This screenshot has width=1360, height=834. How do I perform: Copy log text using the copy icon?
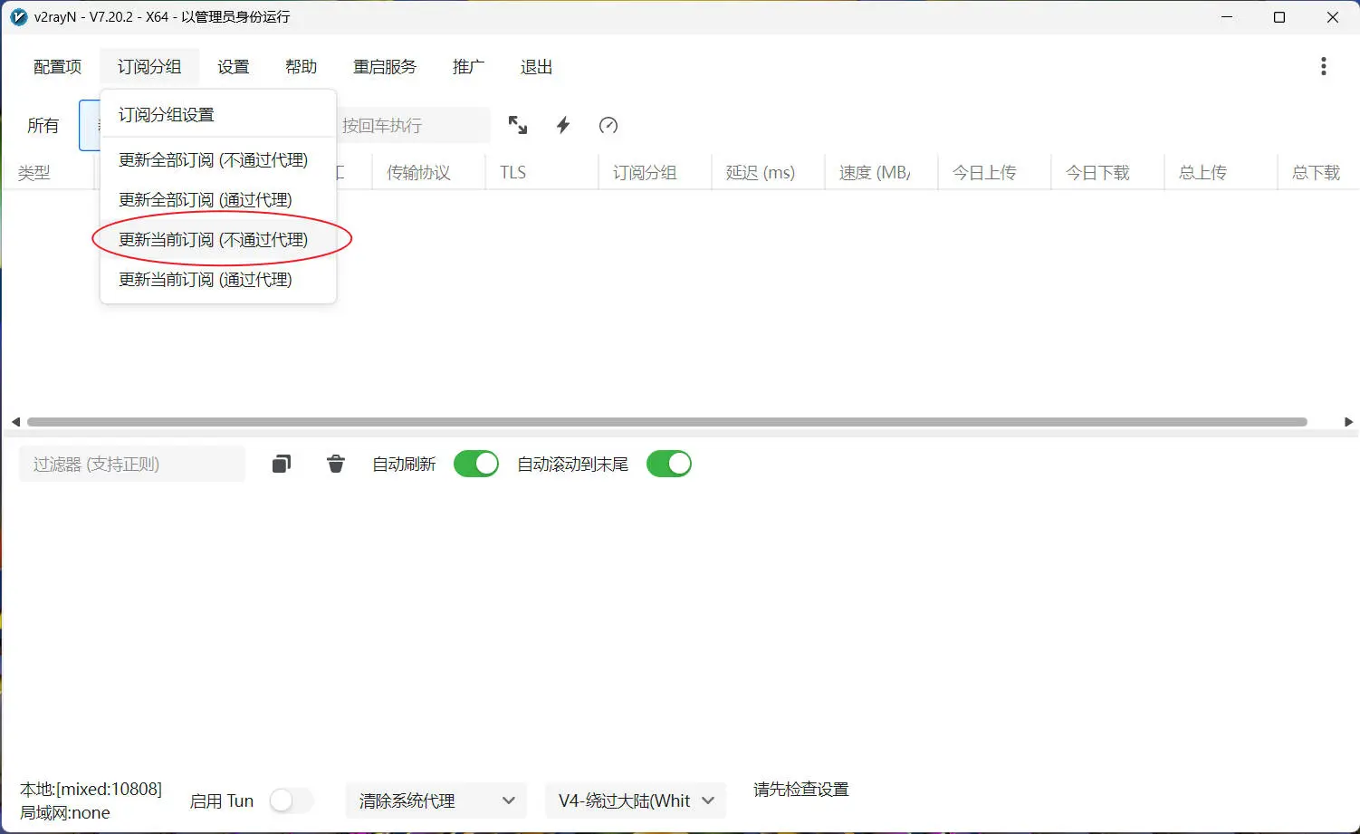point(281,463)
